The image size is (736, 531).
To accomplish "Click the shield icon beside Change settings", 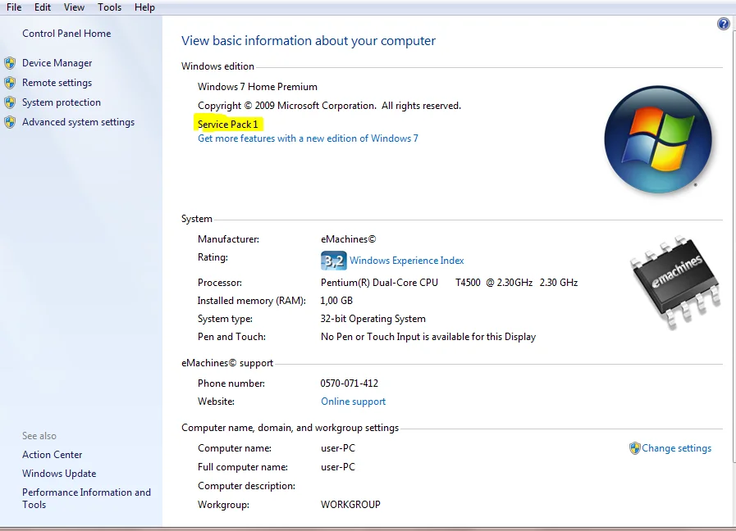I will click(x=634, y=448).
